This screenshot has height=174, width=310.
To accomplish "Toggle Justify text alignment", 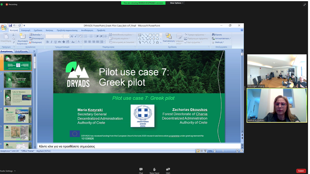I will [97, 42].
